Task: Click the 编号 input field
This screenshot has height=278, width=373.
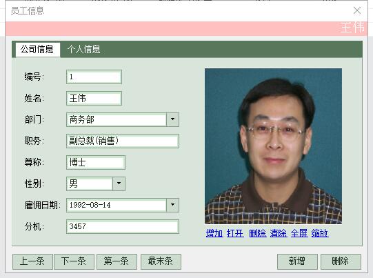Action: click(x=94, y=77)
